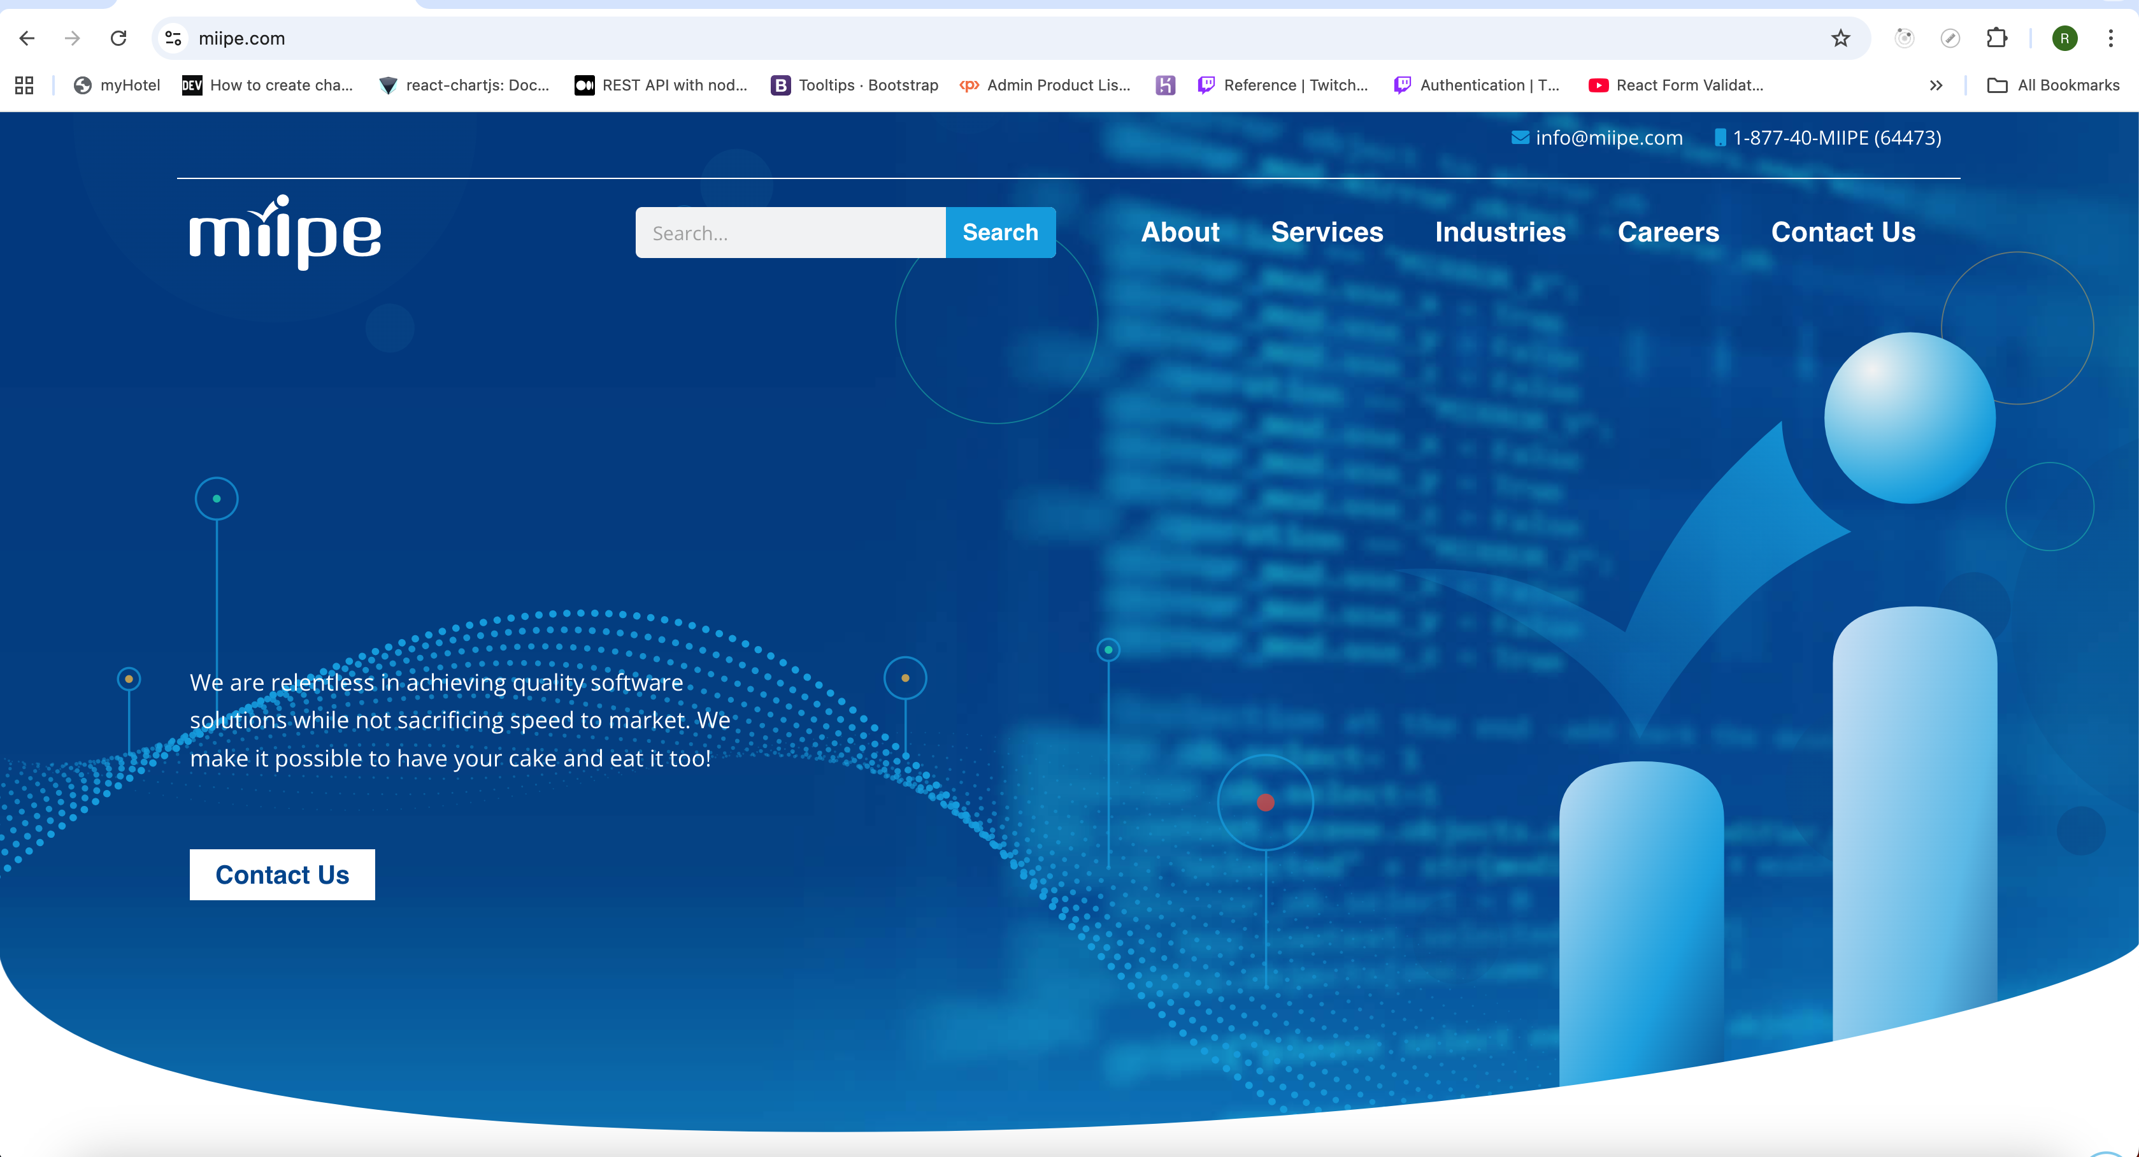Open the Careers page
This screenshot has width=2139, height=1157.
click(x=1668, y=232)
